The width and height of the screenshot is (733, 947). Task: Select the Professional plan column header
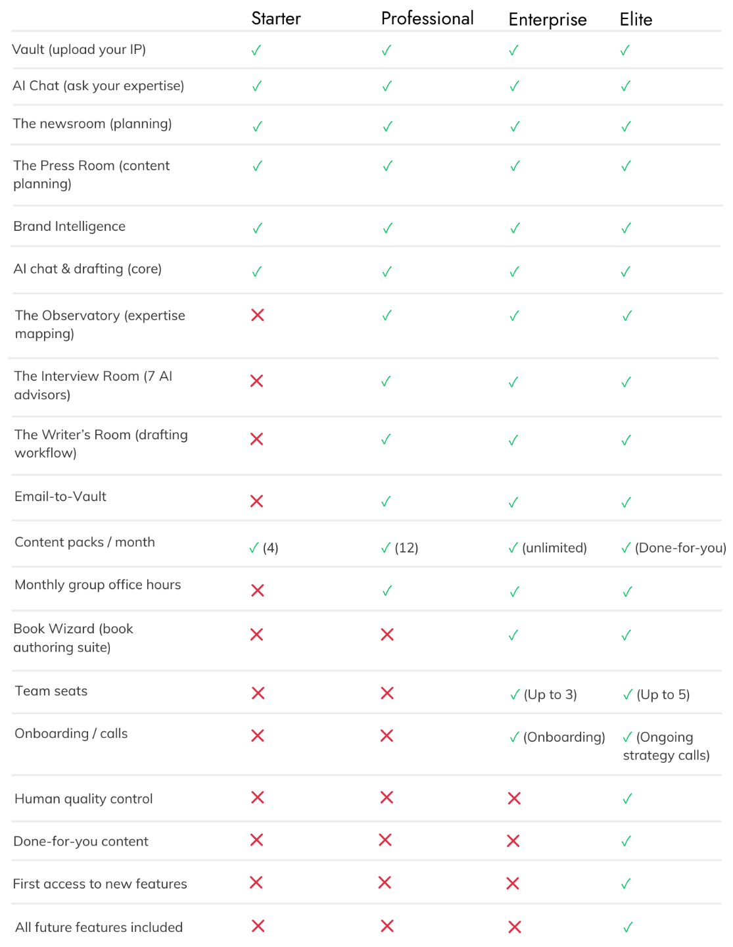pos(427,18)
